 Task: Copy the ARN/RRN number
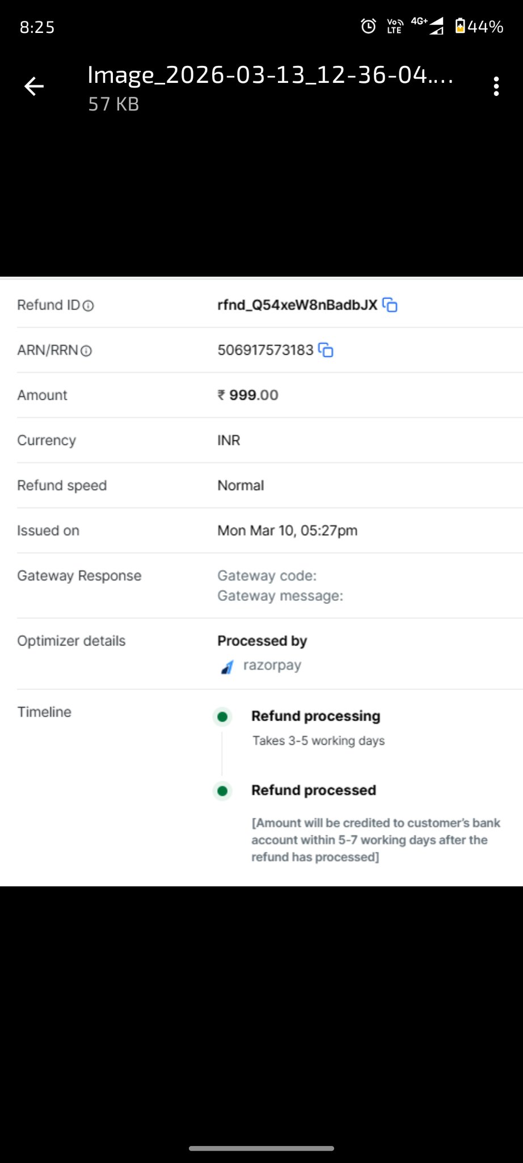click(x=326, y=350)
